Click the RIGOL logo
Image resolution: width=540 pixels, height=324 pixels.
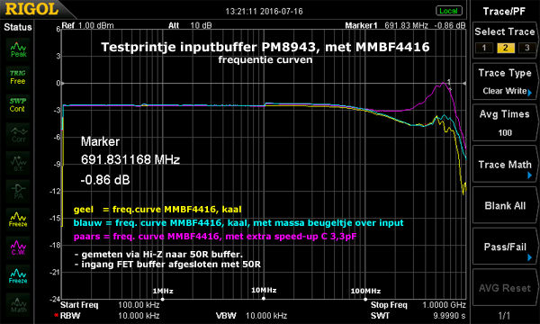(x=31, y=9)
